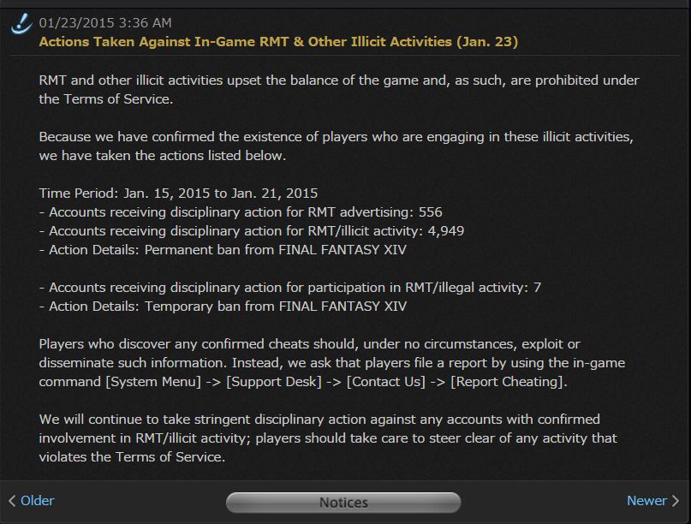Click the [System Menu] text in the command path

(x=153, y=382)
